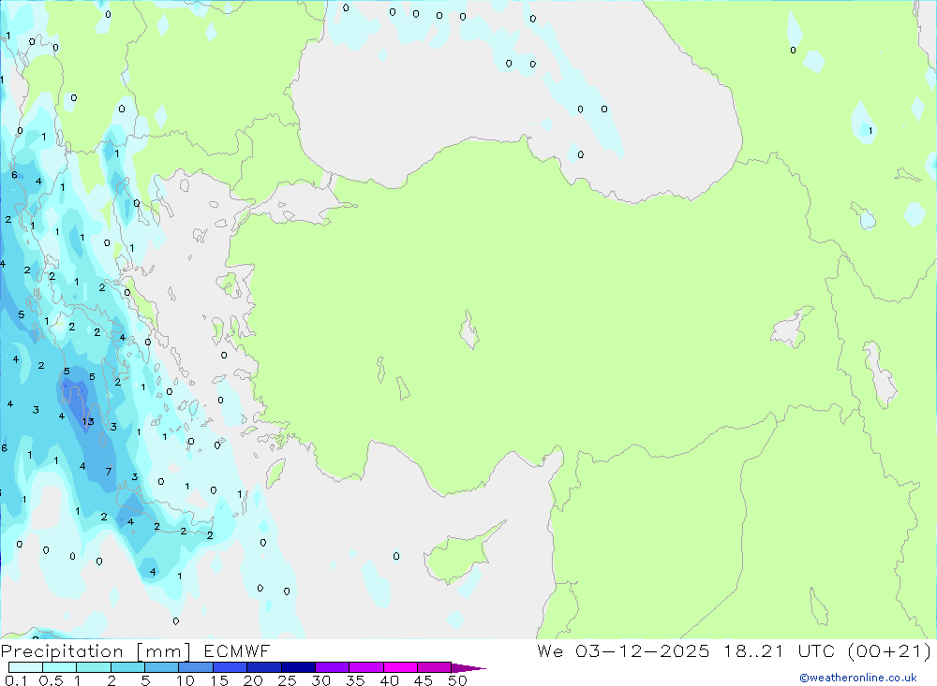Screen dimensions: 937x686
Task: Click the 0.5–1 mm legend color swatch
Action: (59, 667)
